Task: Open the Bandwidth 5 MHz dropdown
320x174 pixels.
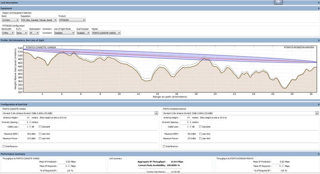Action: click(7, 33)
